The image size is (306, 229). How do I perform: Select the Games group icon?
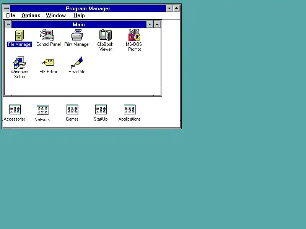pos(72,110)
